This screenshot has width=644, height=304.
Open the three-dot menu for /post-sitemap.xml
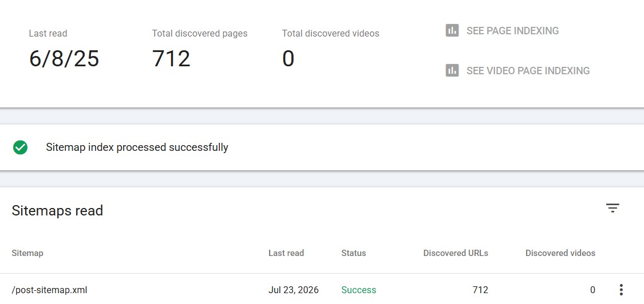coord(621,290)
